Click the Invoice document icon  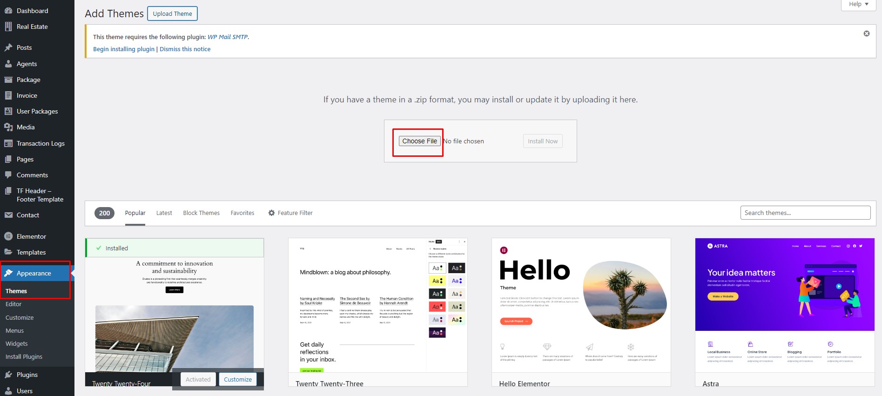[8, 95]
